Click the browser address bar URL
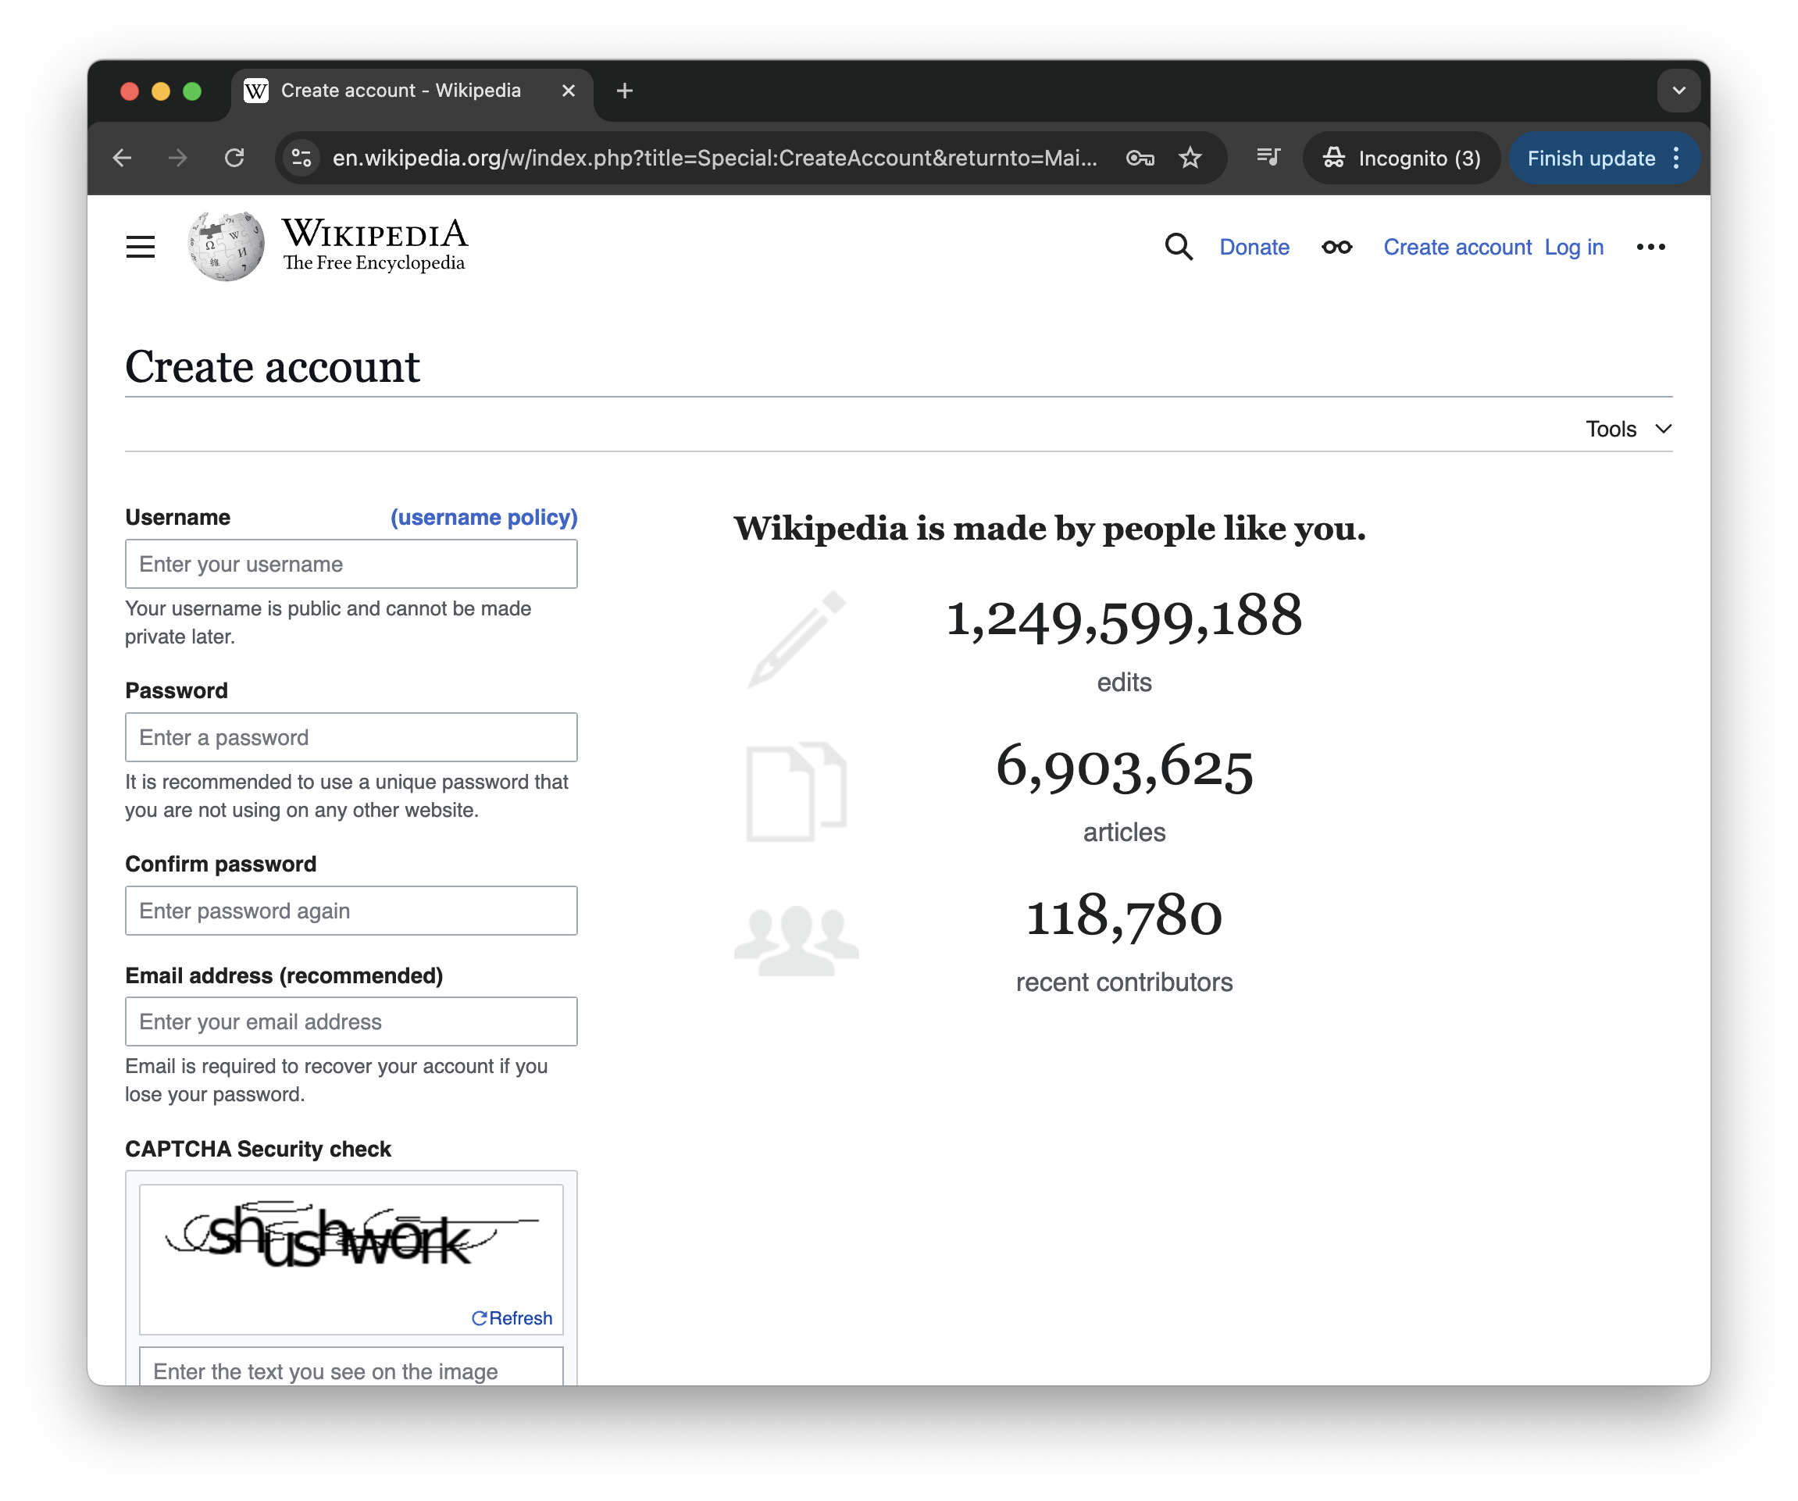Viewport: 1798px width, 1501px height. click(x=714, y=158)
